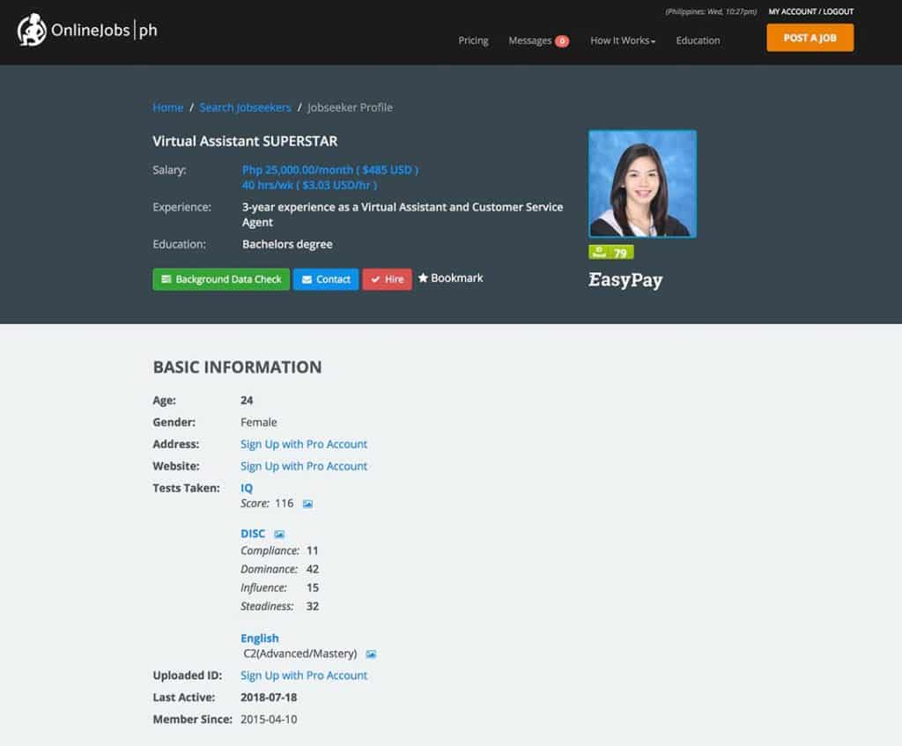
Task: Open the Search Jobseekers breadcrumb
Action: (245, 107)
